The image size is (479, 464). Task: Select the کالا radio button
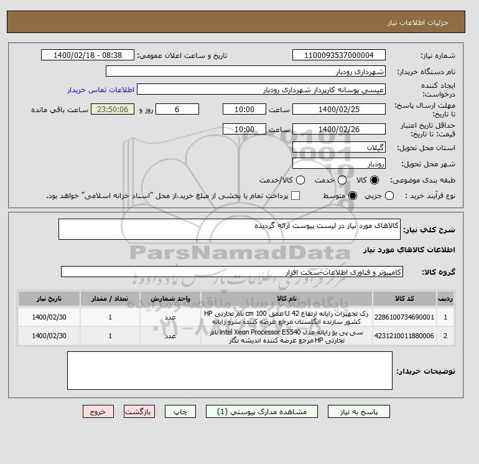(374, 180)
